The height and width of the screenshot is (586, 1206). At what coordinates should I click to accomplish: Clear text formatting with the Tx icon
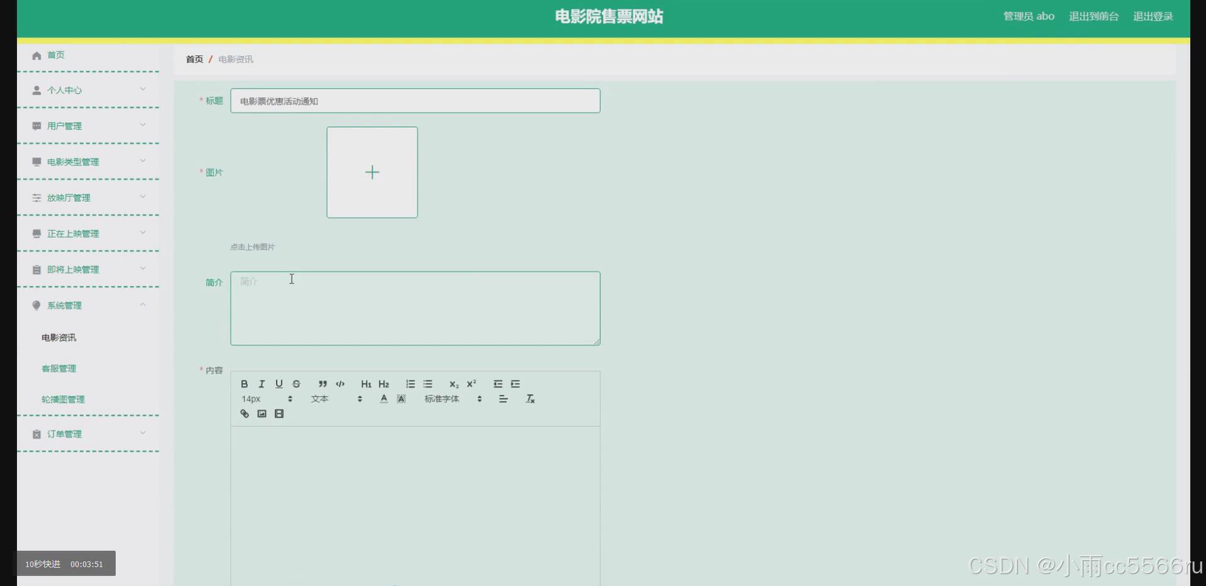click(x=530, y=399)
